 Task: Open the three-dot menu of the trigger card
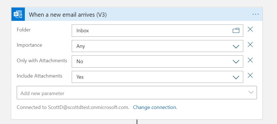[256, 14]
